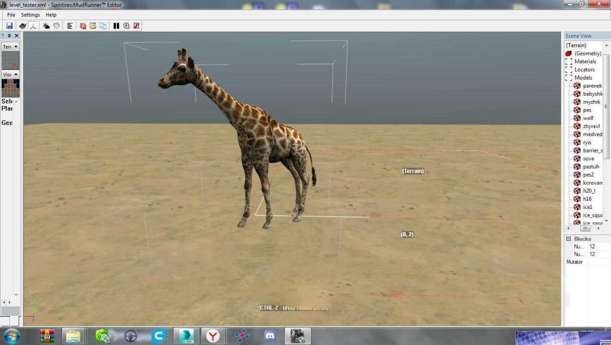This screenshot has width=611, height=345.
Task: Click the text alignment lines icon
Action: (69, 26)
